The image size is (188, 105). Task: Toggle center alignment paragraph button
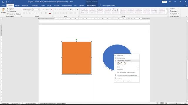(x=58, y=13)
